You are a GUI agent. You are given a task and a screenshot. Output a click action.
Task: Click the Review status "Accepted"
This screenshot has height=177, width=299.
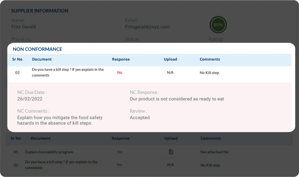pos(140,118)
